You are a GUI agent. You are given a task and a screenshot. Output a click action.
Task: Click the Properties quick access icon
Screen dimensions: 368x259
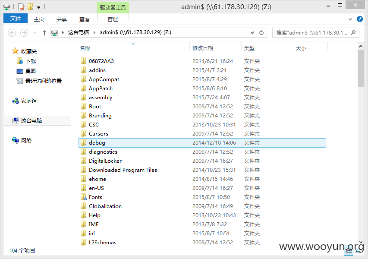(x=21, y=7)
